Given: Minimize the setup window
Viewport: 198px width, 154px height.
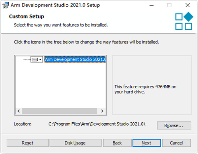Looking at the screenshot, I should click(152, 5).
